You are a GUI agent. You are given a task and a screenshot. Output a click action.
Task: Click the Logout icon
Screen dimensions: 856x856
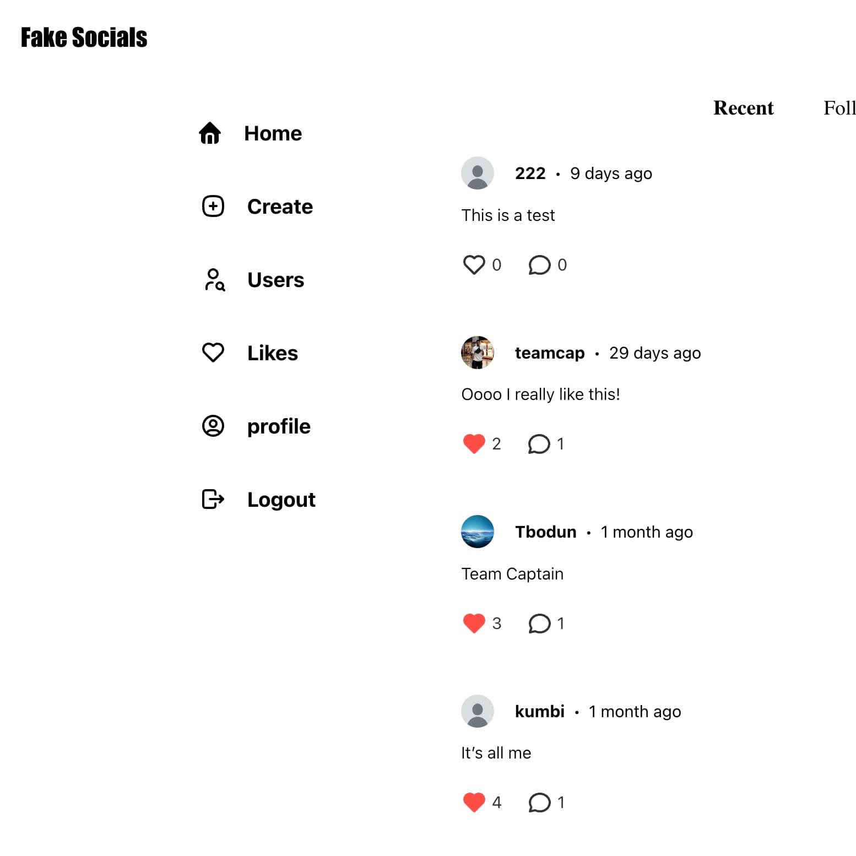pos(212,499)
